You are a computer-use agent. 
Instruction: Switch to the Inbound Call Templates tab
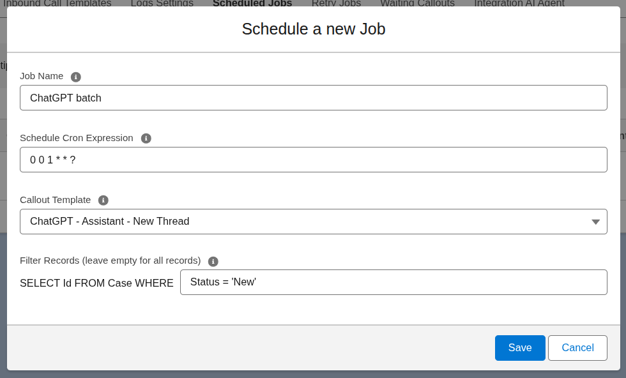click(x=57, y=3)
